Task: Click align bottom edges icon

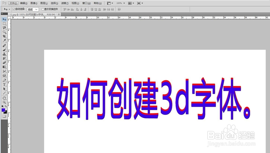Action: (x=72, y=9)
